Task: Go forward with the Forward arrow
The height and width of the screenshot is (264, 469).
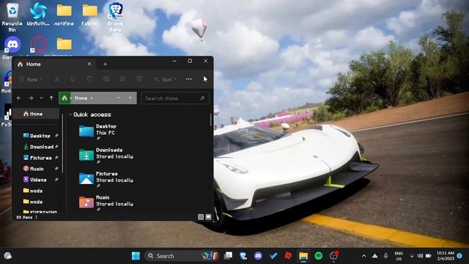Action: (31, 98)
